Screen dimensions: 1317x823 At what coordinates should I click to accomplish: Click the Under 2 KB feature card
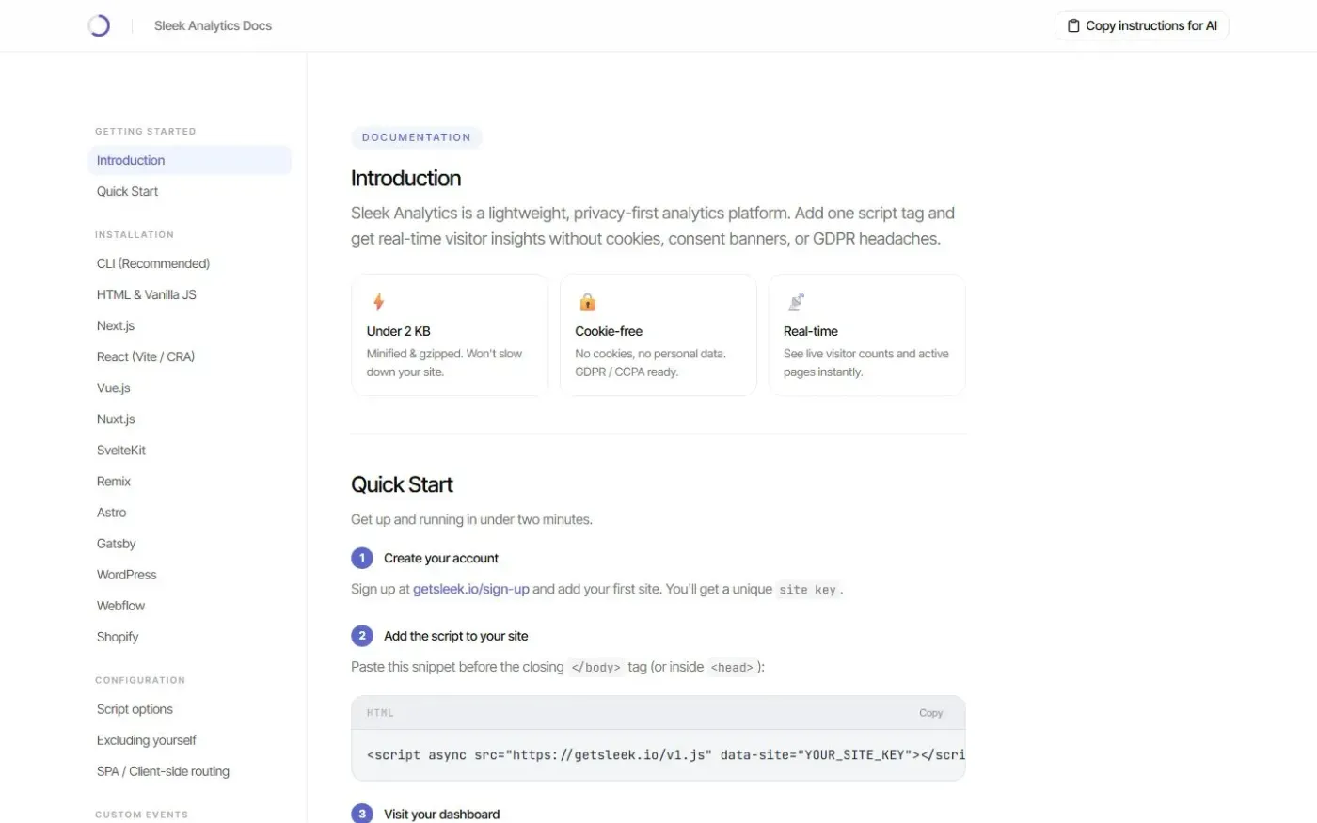click(x=450, y=335)
